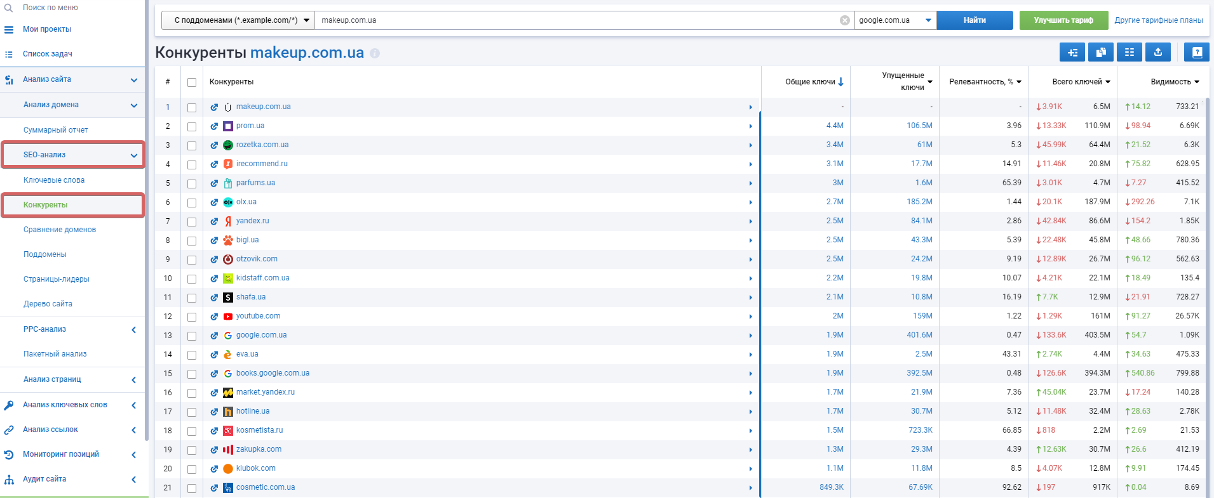
Task: Open external link icon for rozetka.com.ua
Action: coord(215,145)
